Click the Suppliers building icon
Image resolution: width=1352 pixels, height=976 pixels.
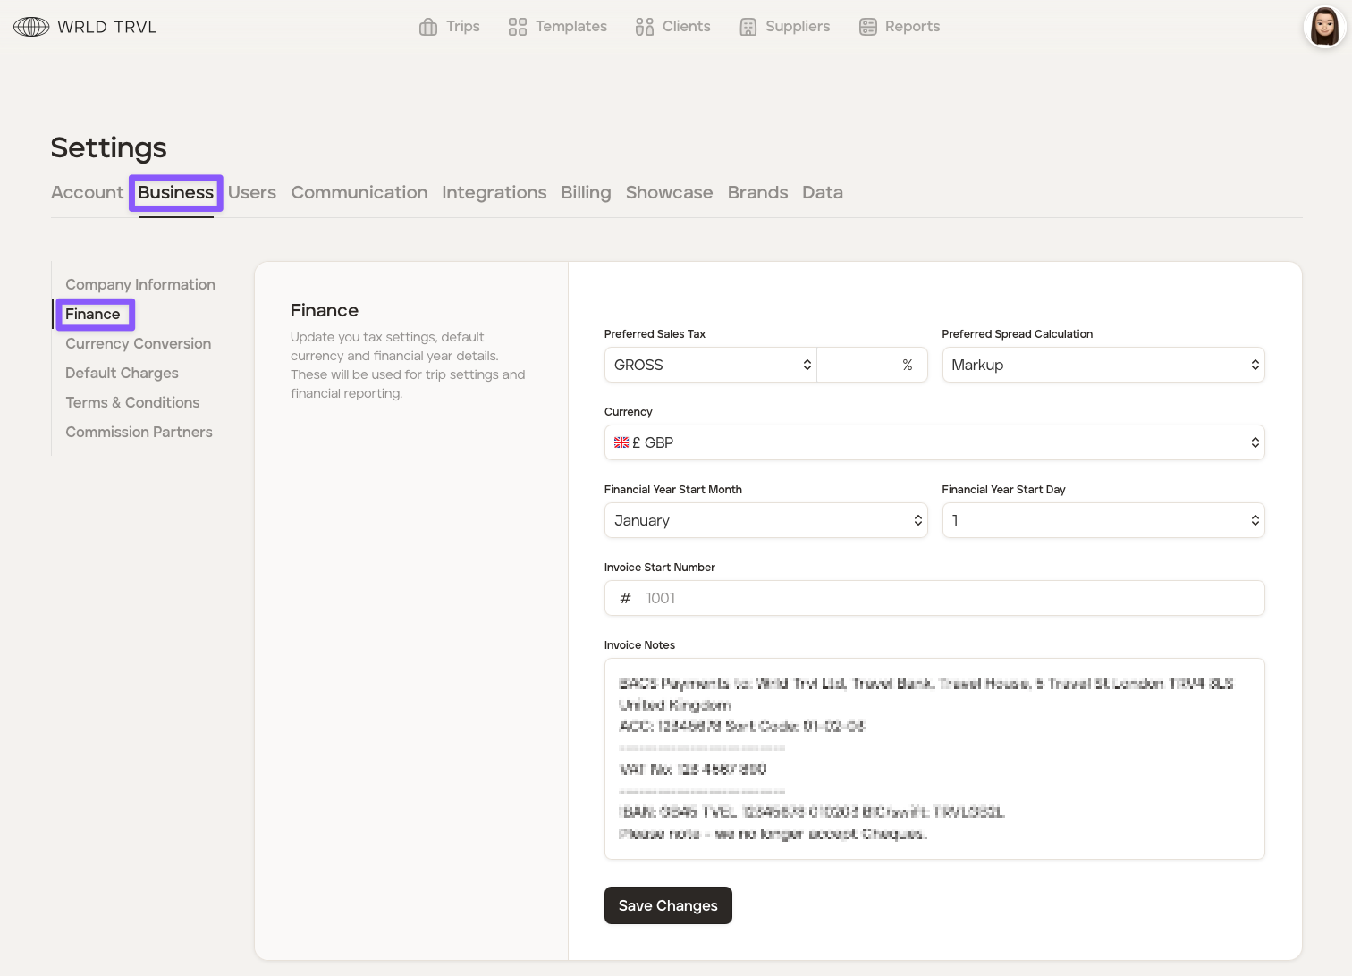coord(748,27)
